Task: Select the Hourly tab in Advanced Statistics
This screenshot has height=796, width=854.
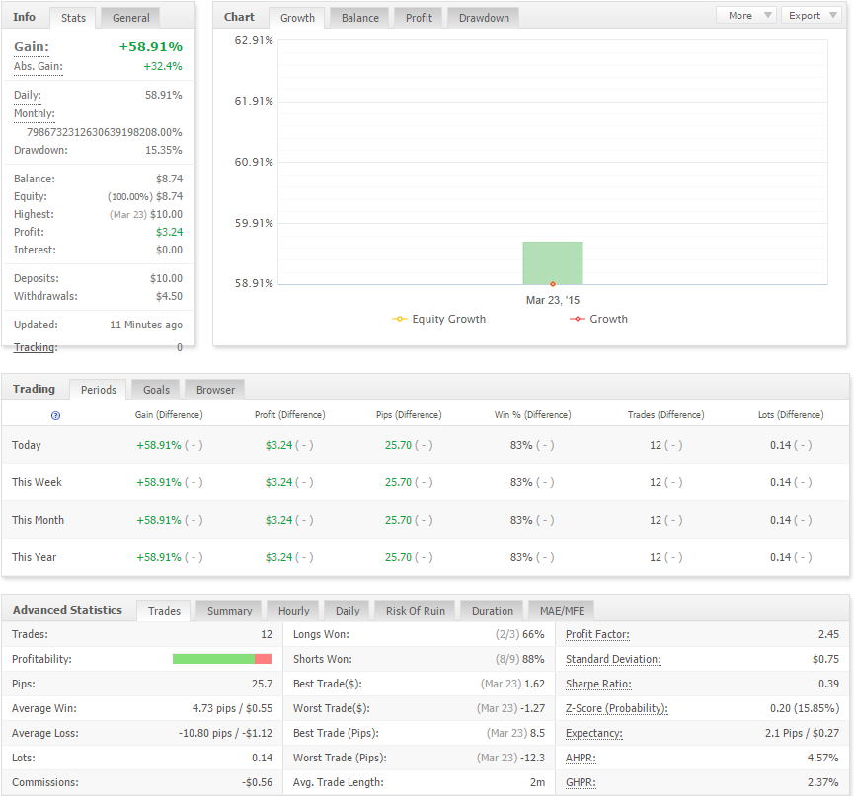Action: coord(293,611)
